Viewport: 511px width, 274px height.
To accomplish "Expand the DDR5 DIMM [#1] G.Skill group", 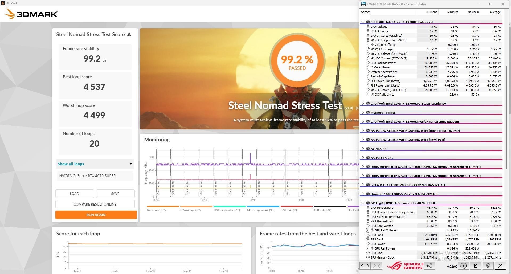I will (363, 167).
